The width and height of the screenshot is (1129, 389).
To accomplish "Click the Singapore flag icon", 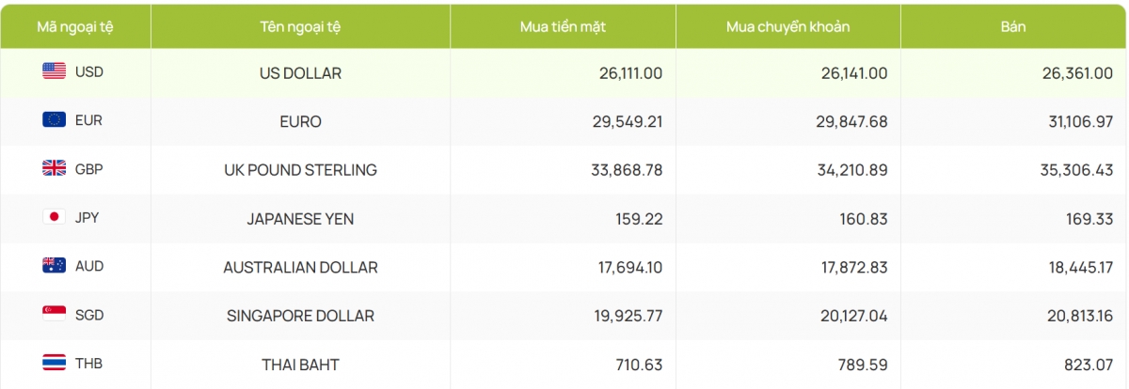I will (x=54, y=315).
